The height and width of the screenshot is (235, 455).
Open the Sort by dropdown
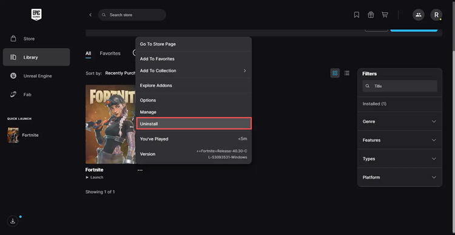120,73
